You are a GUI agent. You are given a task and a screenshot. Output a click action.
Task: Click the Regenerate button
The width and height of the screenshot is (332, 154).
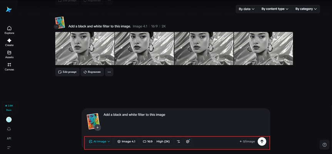pos(92,72)
